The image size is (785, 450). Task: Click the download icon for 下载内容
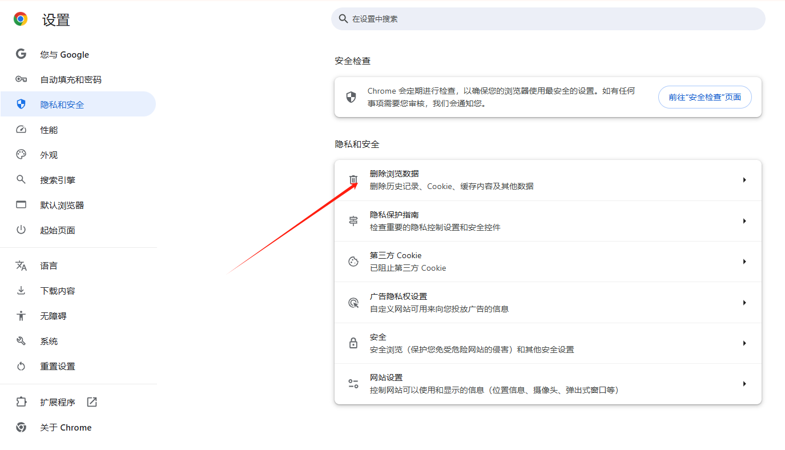[21, 291]
